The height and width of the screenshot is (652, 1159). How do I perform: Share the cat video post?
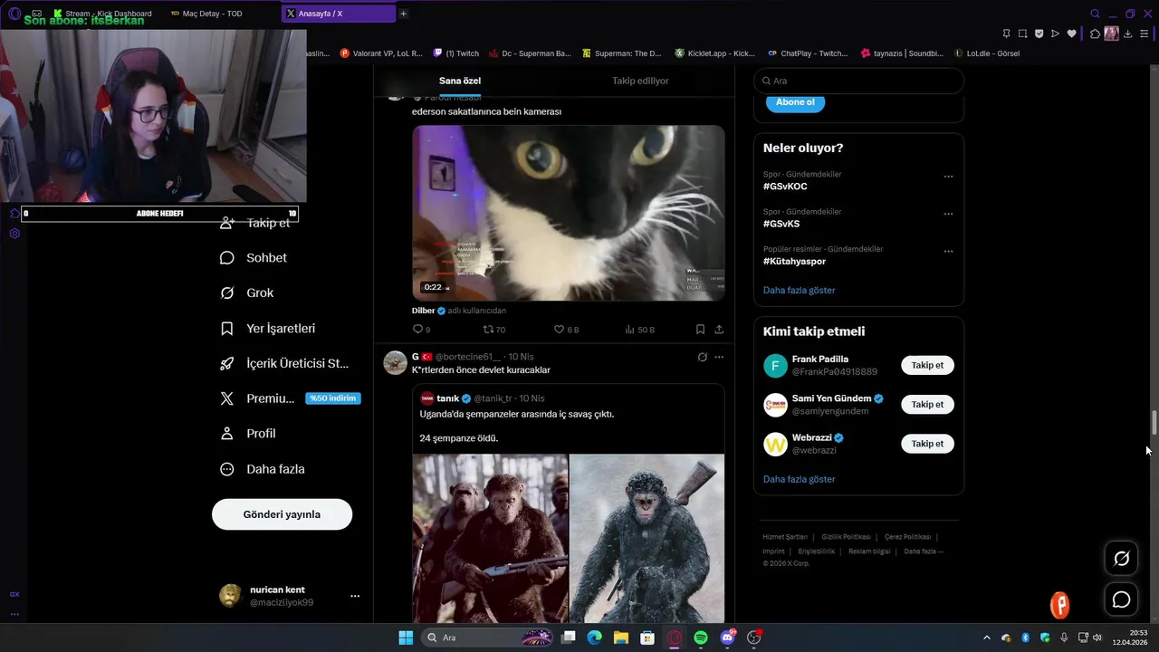click(719, 330)
